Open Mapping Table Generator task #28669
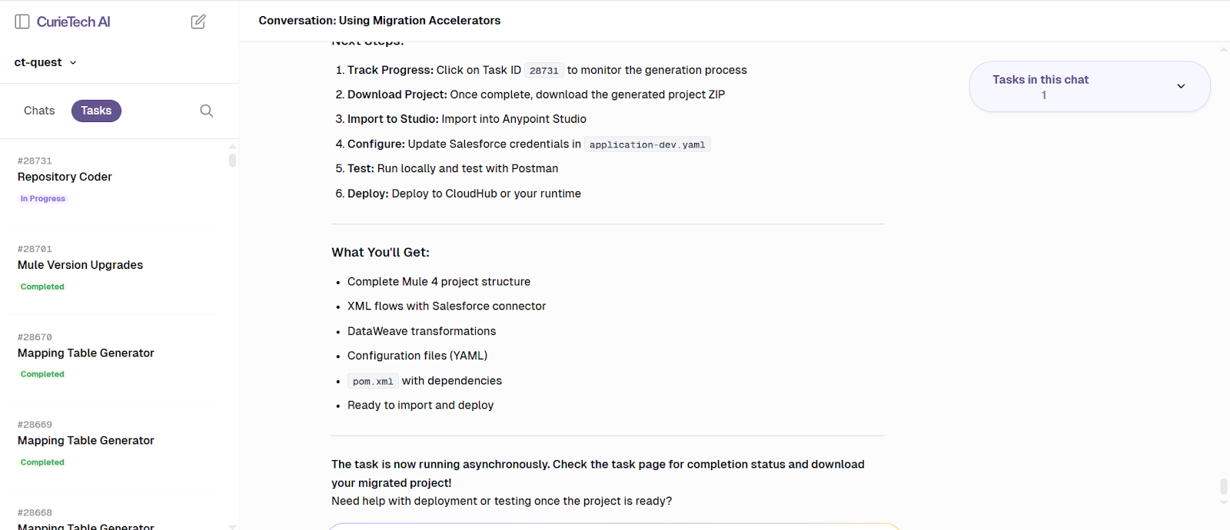Image resolution: width=1230 pixels, height=530 pixels. click(x=85, y=440)
